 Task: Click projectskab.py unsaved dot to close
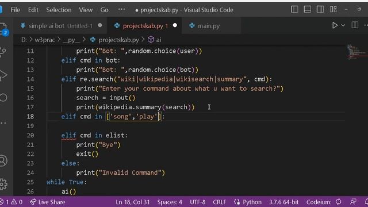click(x=175, y=25)
